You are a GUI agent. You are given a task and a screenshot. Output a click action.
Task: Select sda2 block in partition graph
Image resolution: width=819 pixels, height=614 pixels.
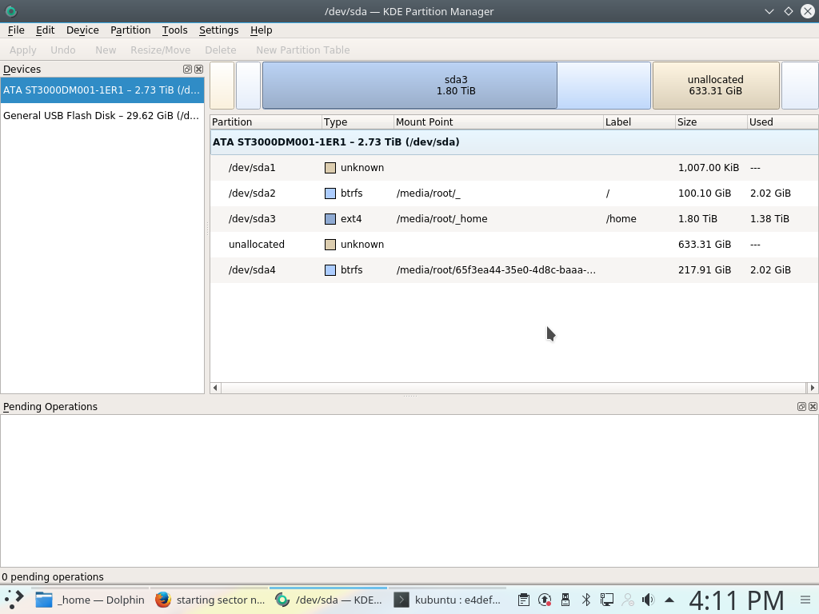click(x=248, y=85)
